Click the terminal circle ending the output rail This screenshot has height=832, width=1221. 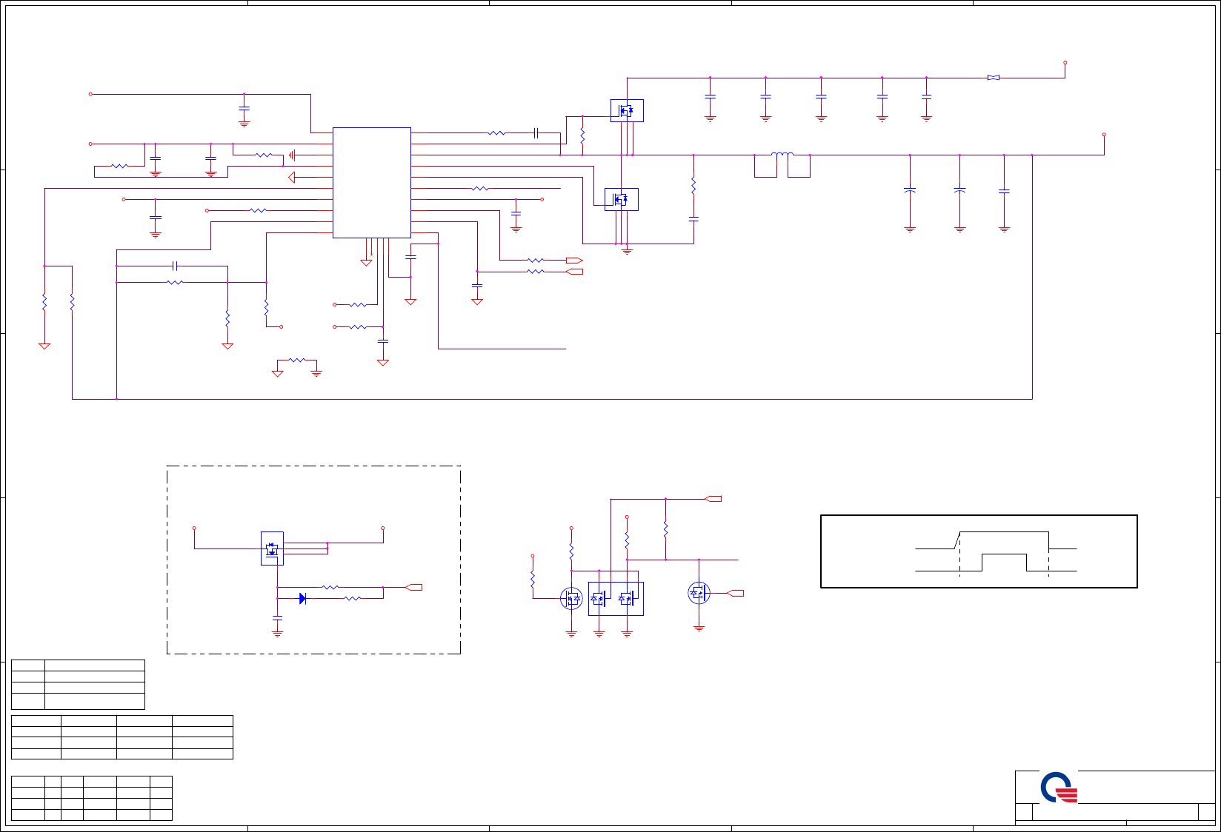[x=1104, y=135]
